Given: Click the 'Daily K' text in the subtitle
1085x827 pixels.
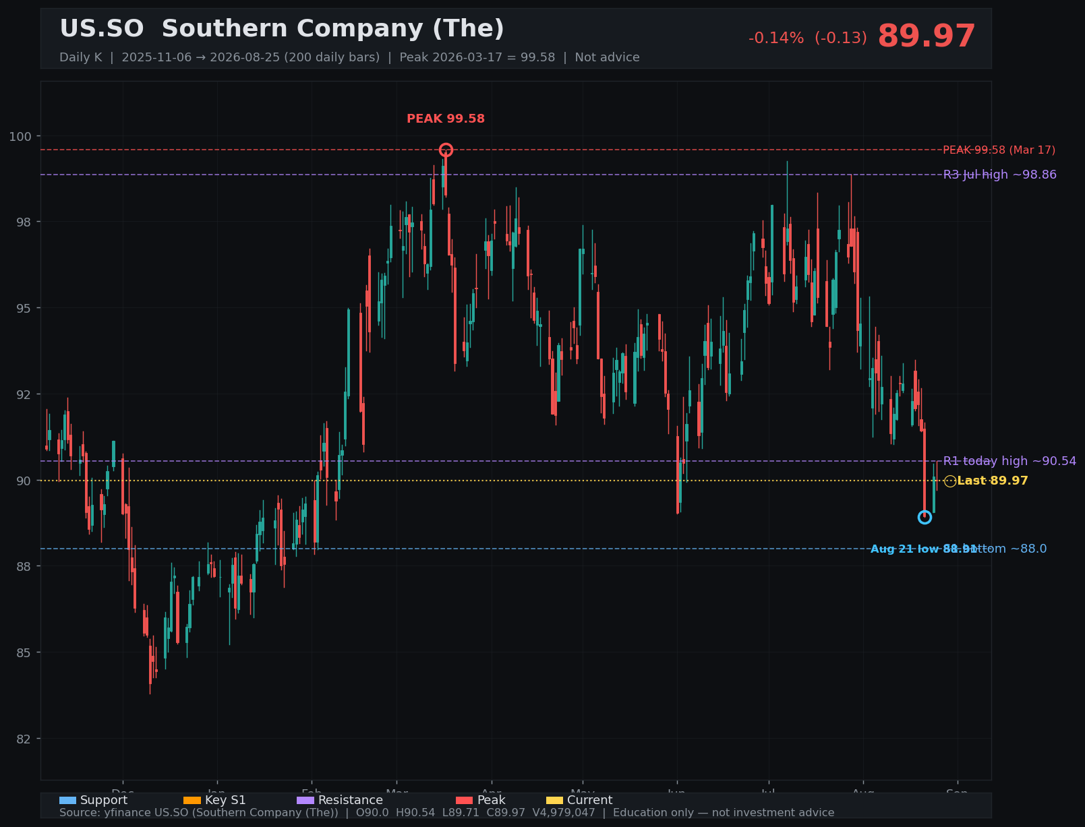Looking at the screenshot, I should [x=80, y=57].
